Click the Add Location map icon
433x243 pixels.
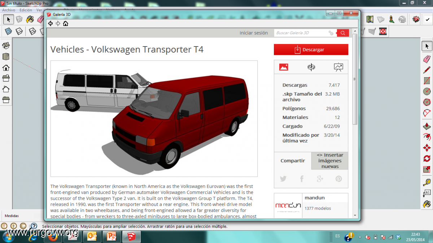[x=370, y=19]
